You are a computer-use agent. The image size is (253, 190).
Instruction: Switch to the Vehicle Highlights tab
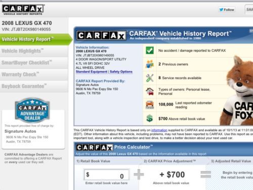[34, 51]
